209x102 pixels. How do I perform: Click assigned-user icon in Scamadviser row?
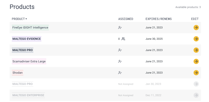click(120, 61)
